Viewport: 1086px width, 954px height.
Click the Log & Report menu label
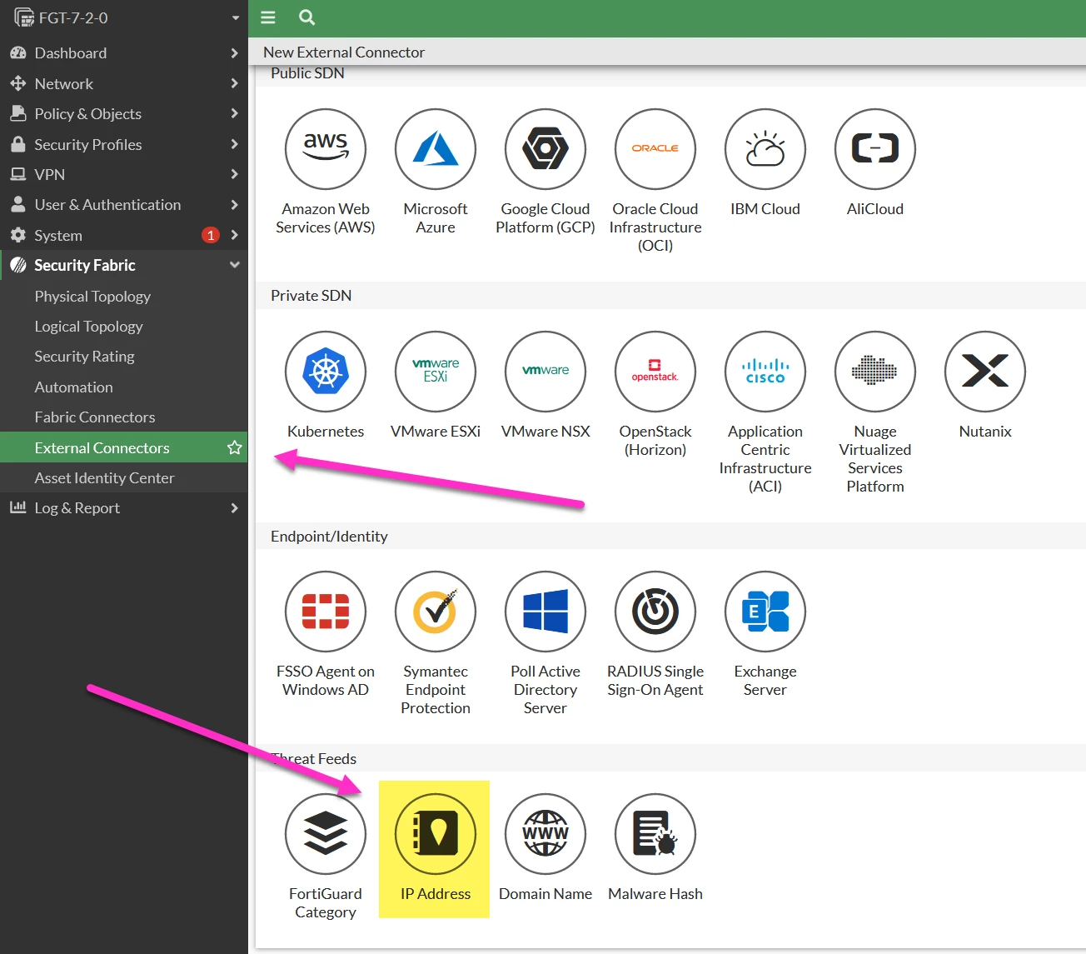click(x=77, y=508)
